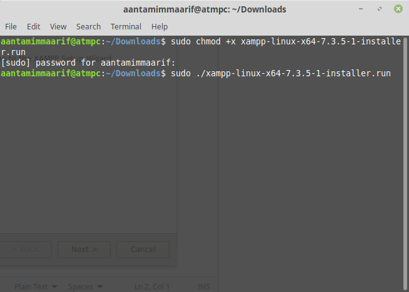Click the terminal vertical scrollbar

(x=405, y=164)
